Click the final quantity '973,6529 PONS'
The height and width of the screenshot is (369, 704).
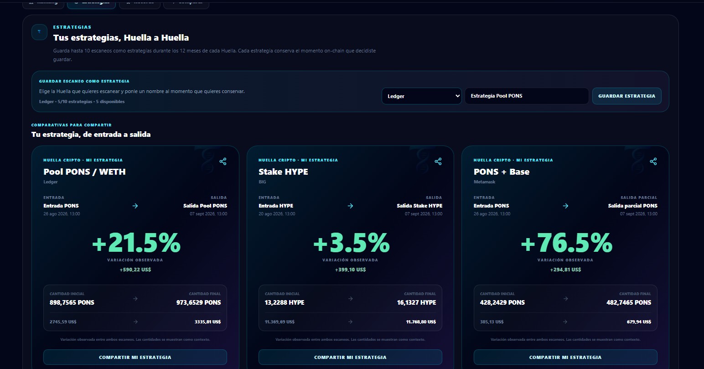point(199,302)
